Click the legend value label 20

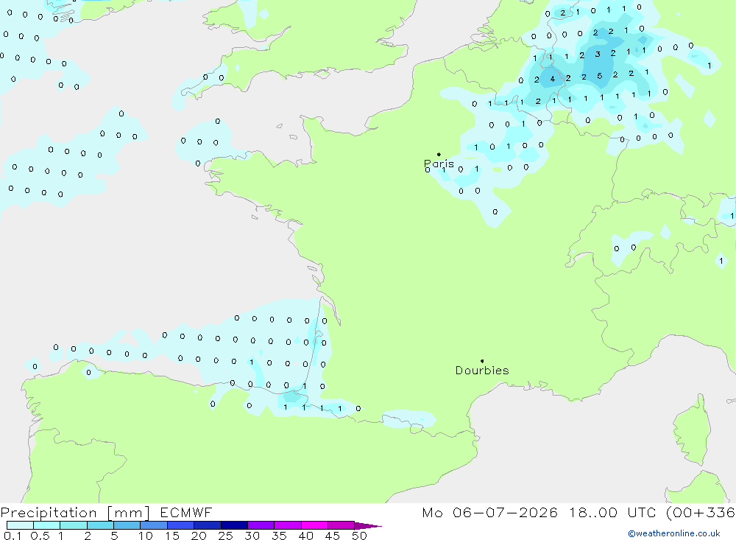199,536
